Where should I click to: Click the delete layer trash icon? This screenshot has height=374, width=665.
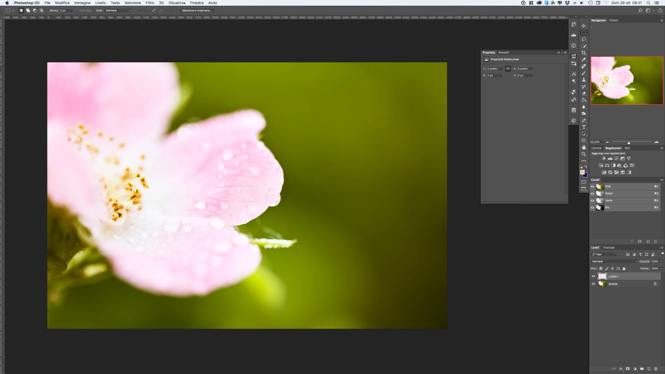[656, 369]
